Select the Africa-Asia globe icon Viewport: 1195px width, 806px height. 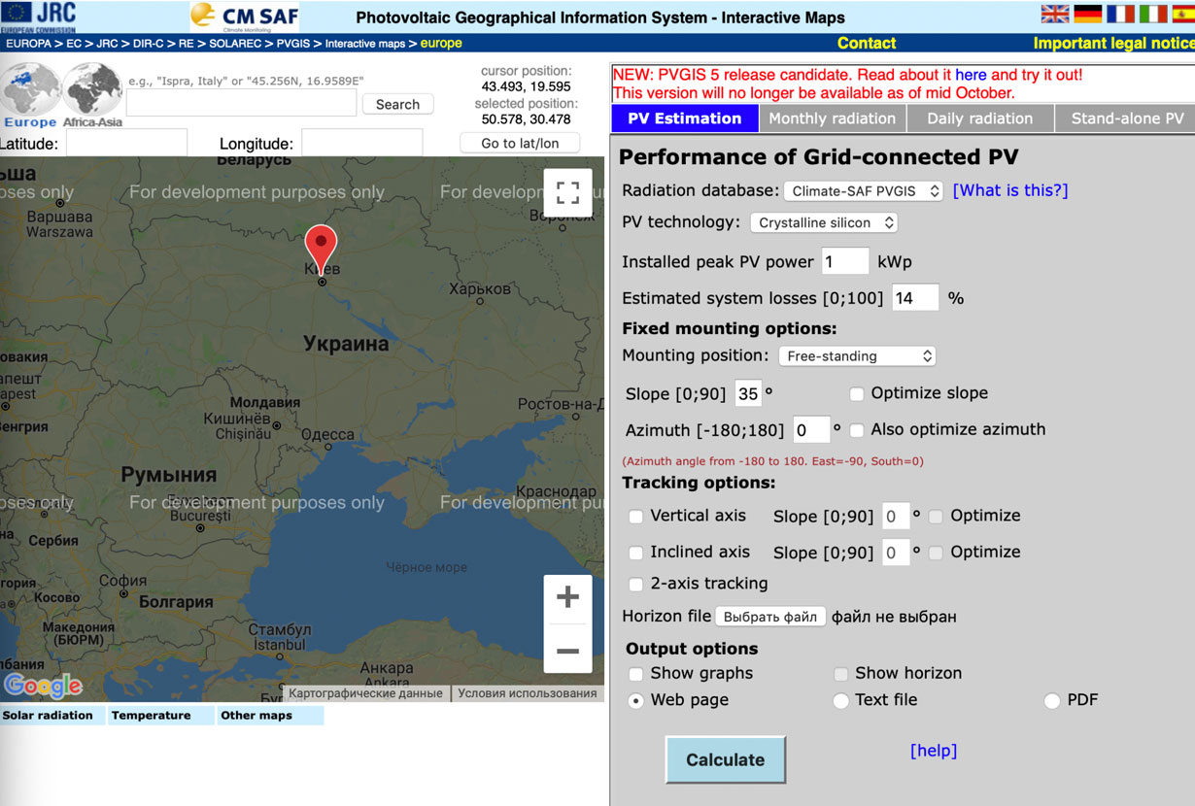(x=92, y=89)
